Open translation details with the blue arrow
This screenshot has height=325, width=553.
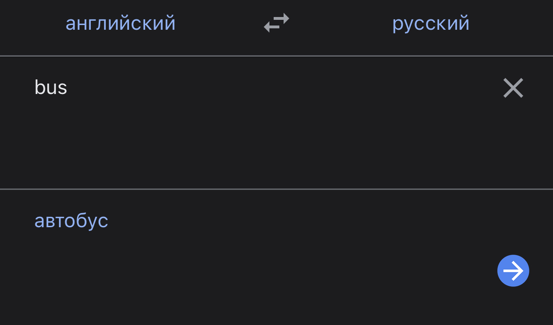pyautogui.click(x=513, y=271)
